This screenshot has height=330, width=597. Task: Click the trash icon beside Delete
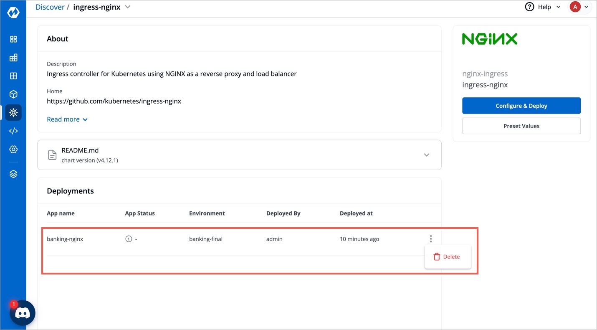click(x=437, y=257)
